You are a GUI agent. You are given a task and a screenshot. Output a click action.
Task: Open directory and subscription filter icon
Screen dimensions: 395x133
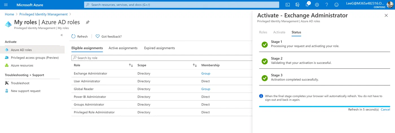pos(297,5)
